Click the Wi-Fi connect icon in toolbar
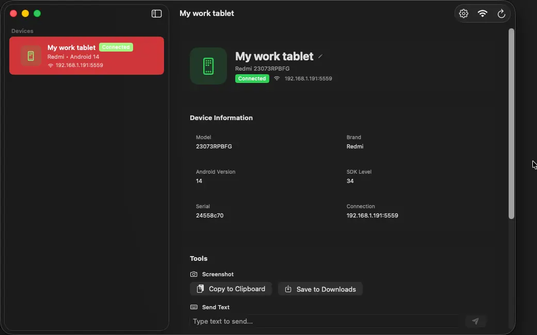 click(x=482, y=13)
